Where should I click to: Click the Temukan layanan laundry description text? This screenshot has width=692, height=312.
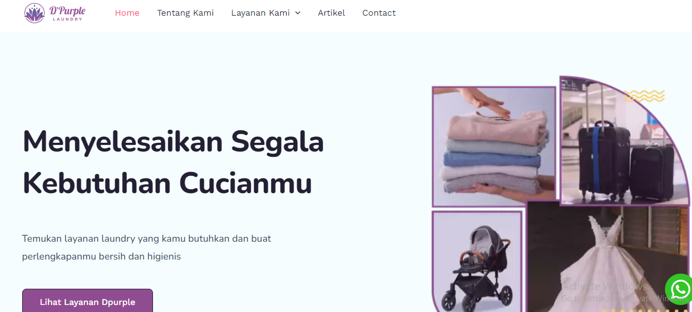coord(147,247)
